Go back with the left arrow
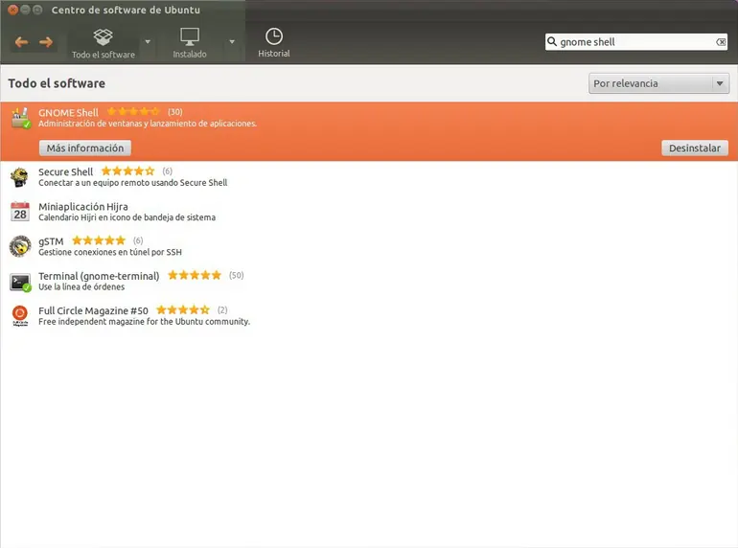Viewport: 738px width, 548px height. 21,42
